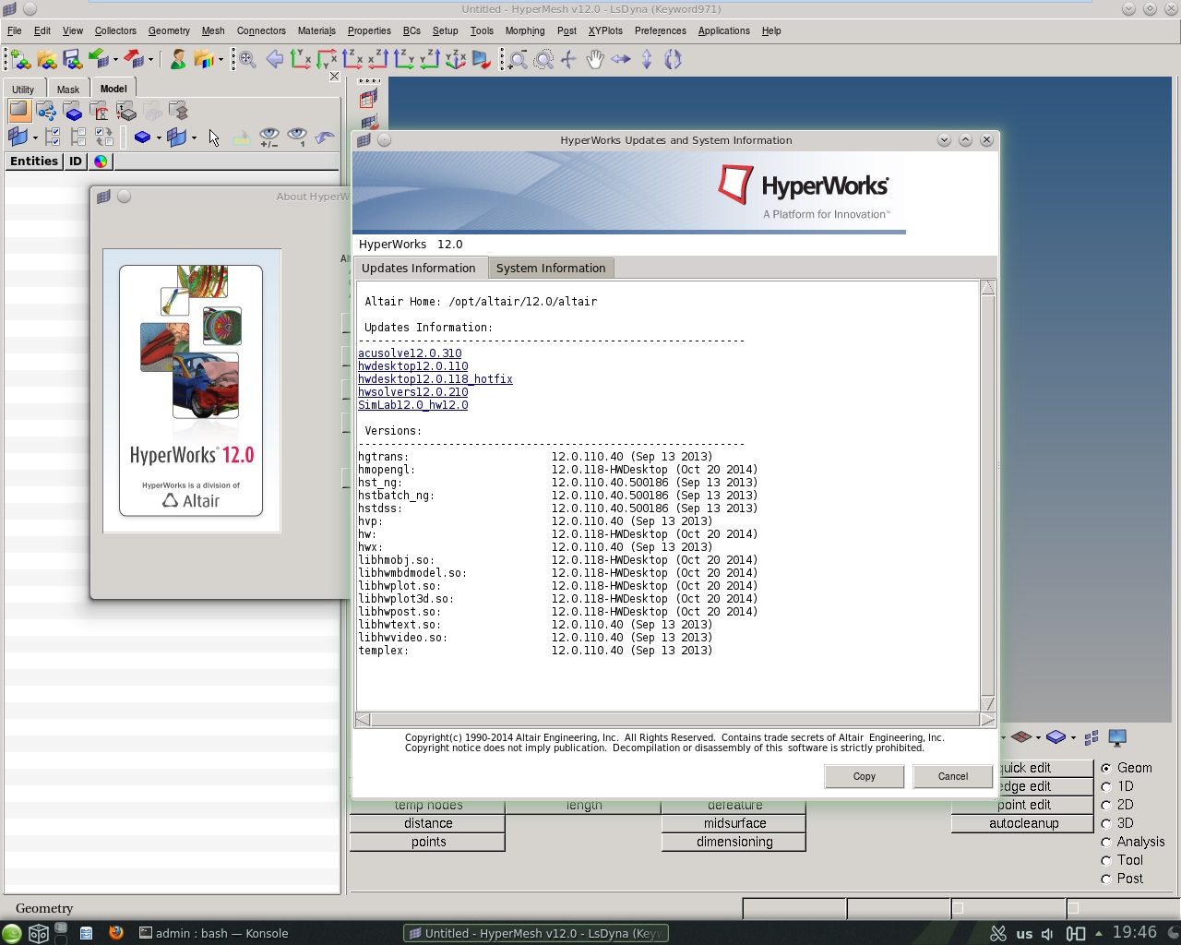
Task: Expand the blue mesh icon dropdown in browser
Action: click(35, 138)
